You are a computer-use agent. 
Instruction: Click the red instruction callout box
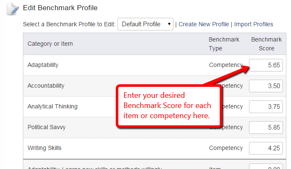click(x=169, y=106)
